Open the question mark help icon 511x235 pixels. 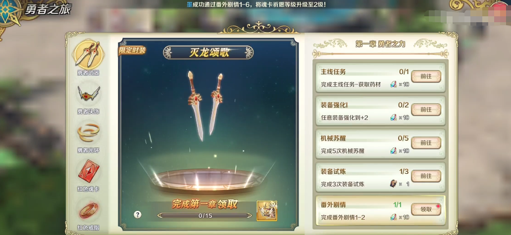[x=138, y=215]
